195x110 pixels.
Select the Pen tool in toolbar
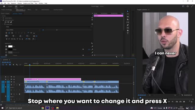point(128,25)
